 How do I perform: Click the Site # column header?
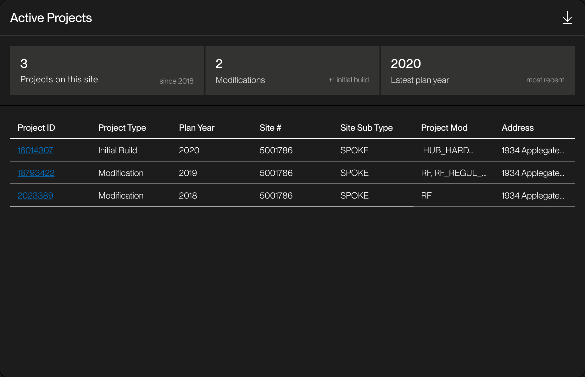coord(270,128)
